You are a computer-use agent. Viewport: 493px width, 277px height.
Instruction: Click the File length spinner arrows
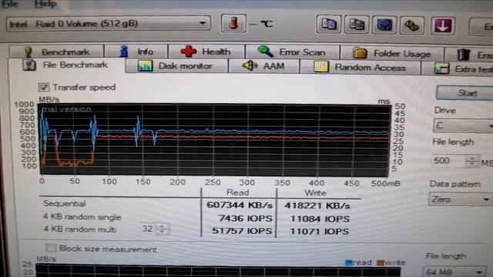(472, 161)
